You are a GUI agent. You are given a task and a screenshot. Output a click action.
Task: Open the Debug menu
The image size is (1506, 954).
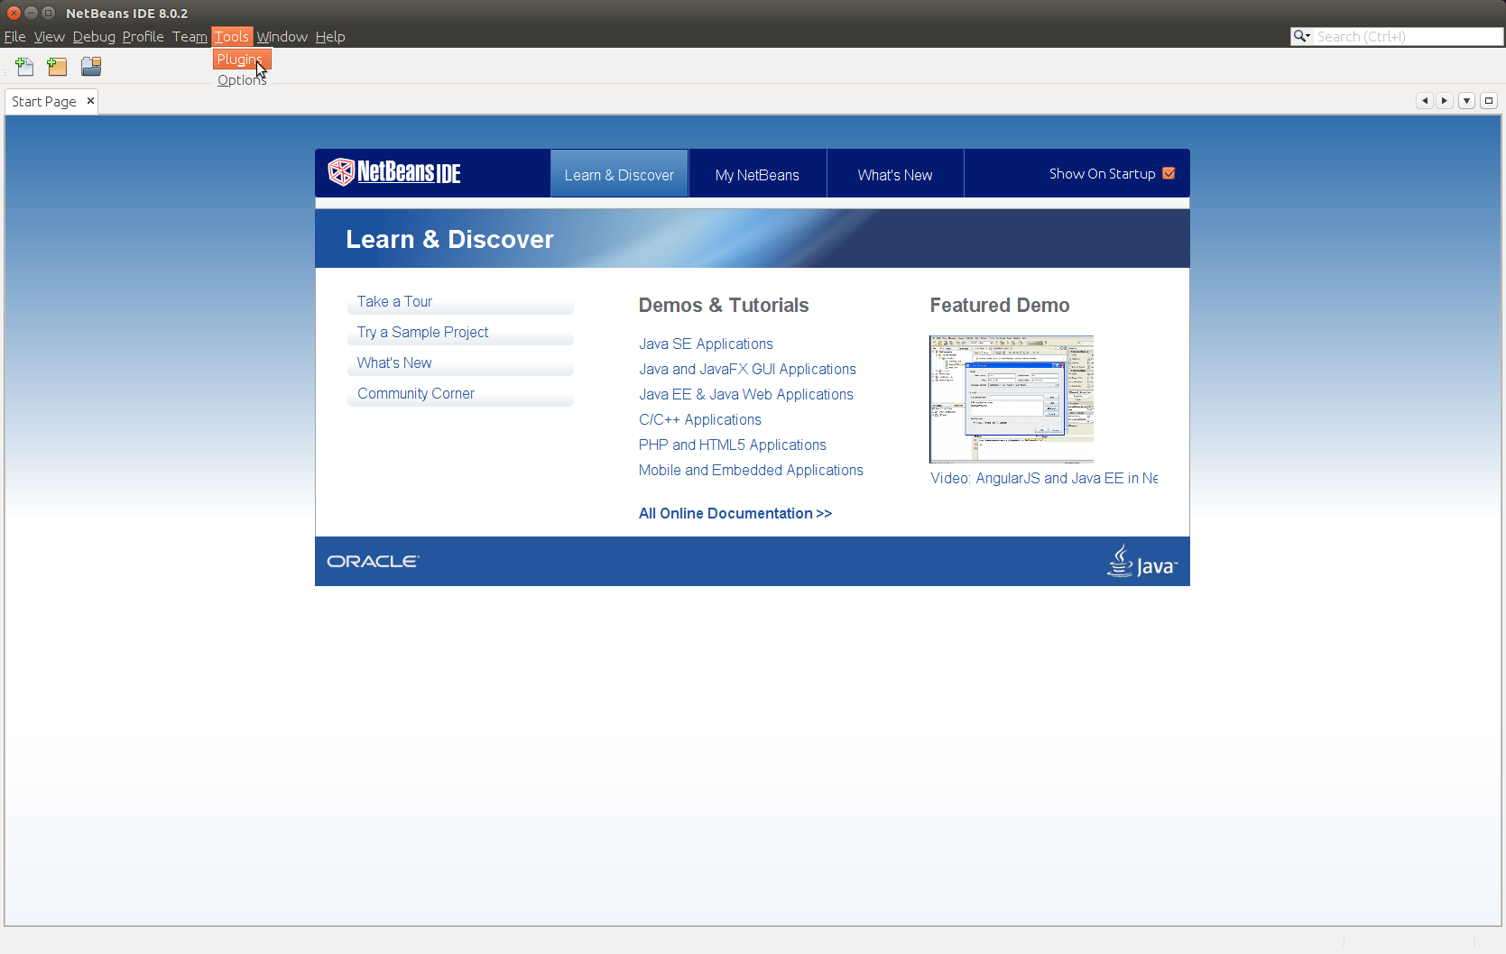pyautogui.click(x=94, y=37)
